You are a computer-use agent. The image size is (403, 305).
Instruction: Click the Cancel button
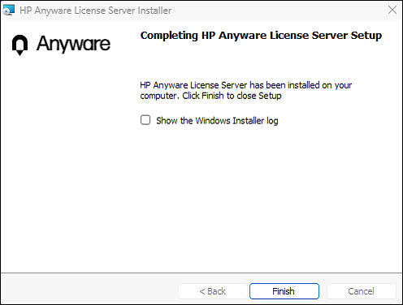click(362, 291)
